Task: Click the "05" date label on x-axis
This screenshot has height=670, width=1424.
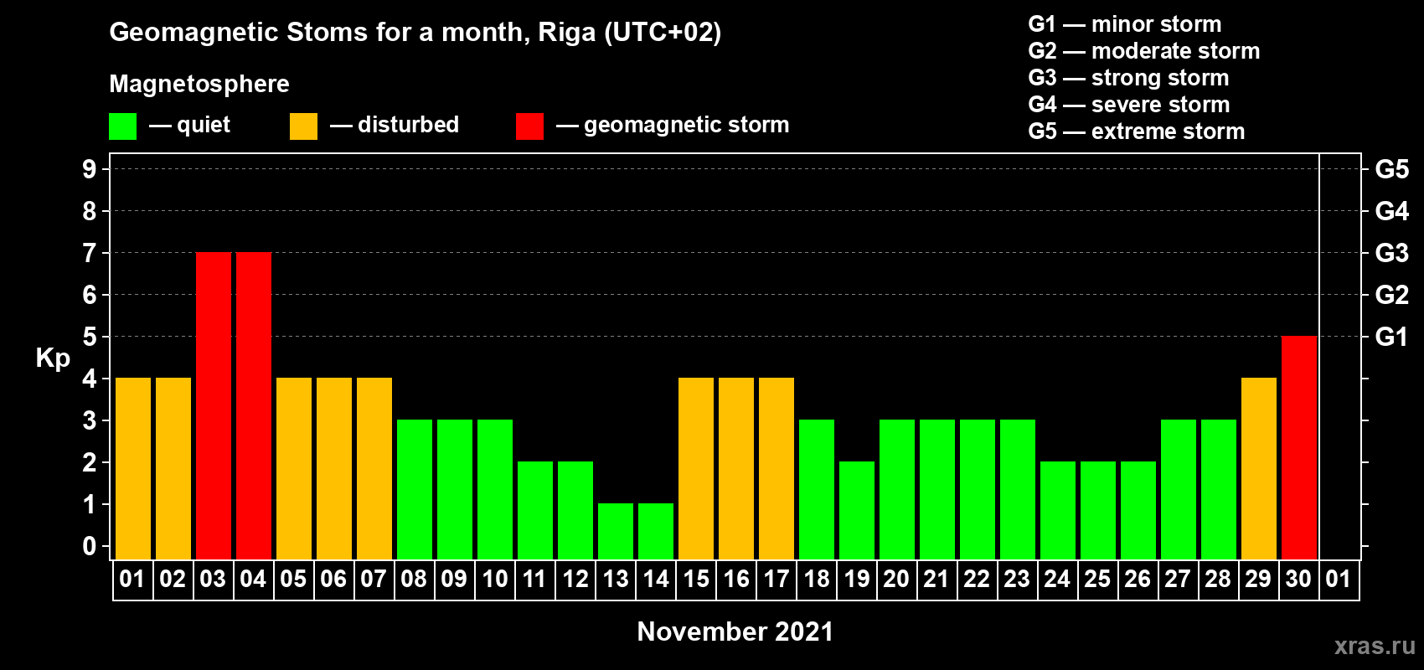Action: point(293,579)
